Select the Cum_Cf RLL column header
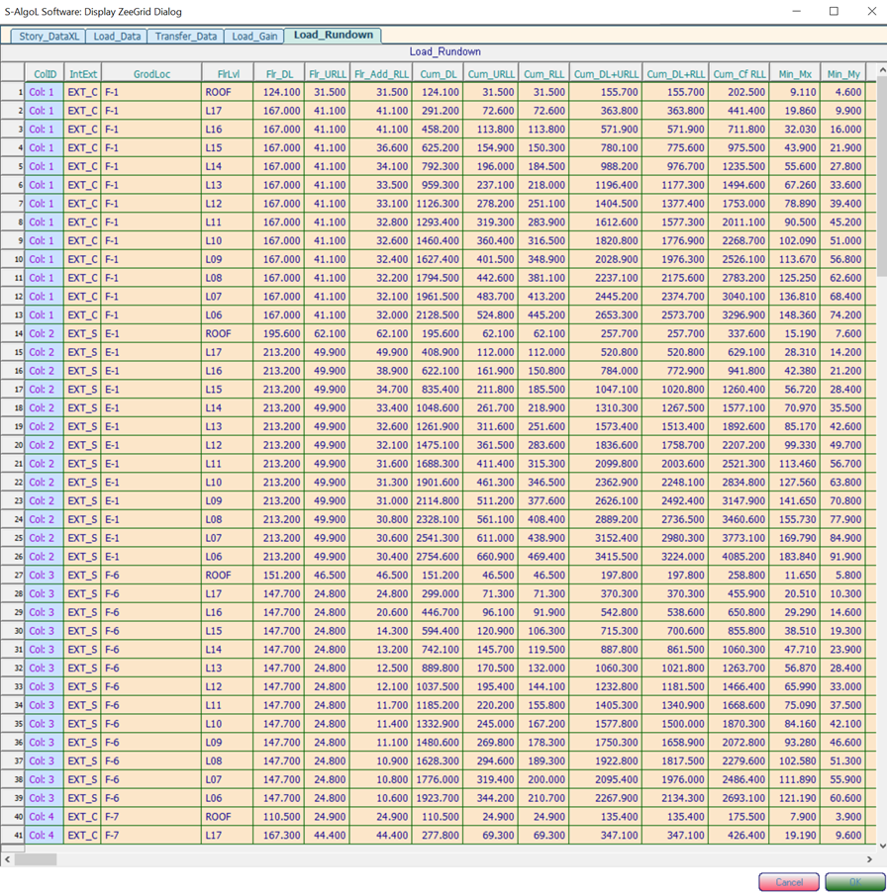The height and width of the screenshot is (894, 887). tap(739, 73)
